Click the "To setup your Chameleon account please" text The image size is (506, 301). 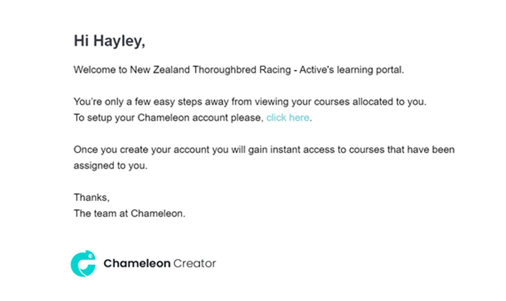tap(169, 118)
